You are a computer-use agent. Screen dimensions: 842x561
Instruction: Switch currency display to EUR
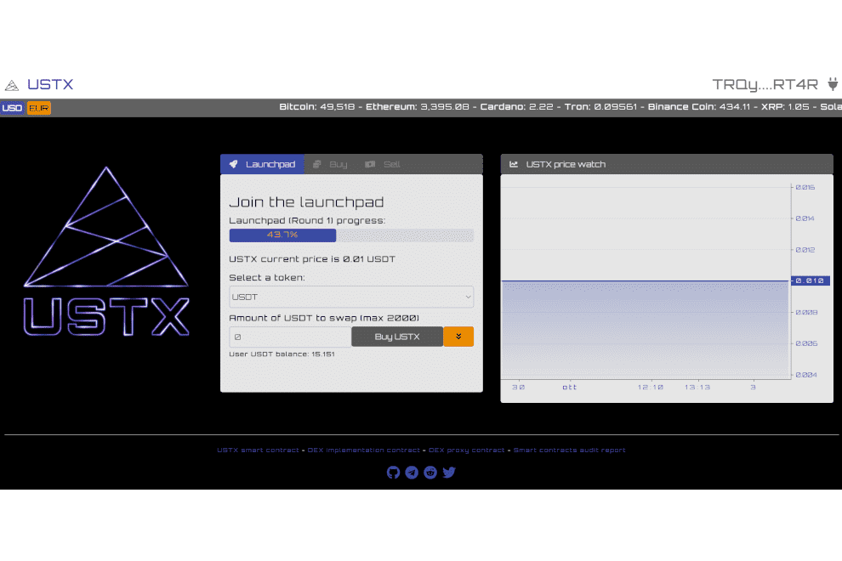pyautogui.click(x=37, y=108)
